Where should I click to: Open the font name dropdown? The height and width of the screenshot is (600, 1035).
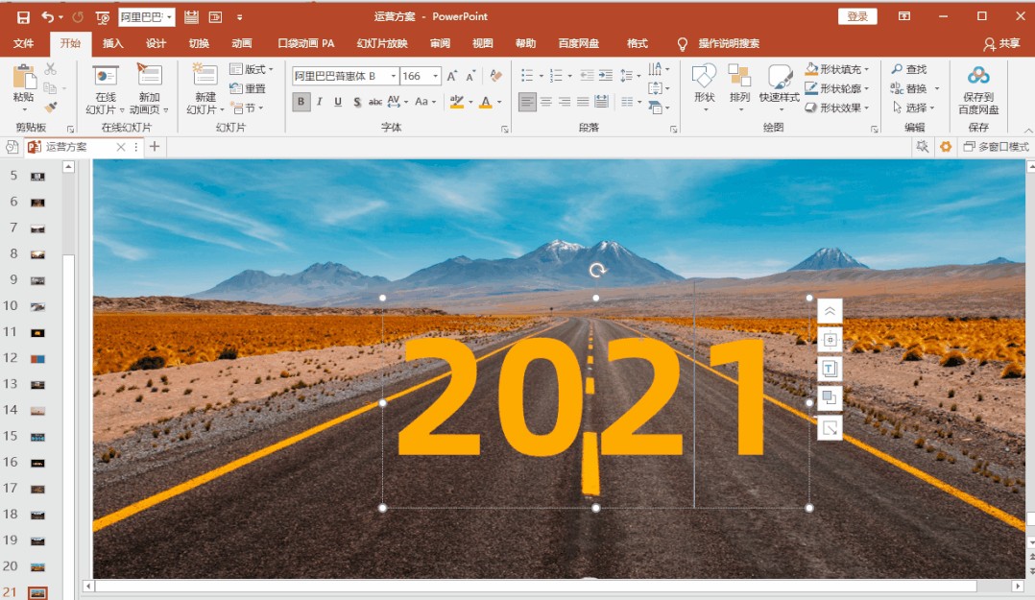pyautogui.click(x=393, y=76)
